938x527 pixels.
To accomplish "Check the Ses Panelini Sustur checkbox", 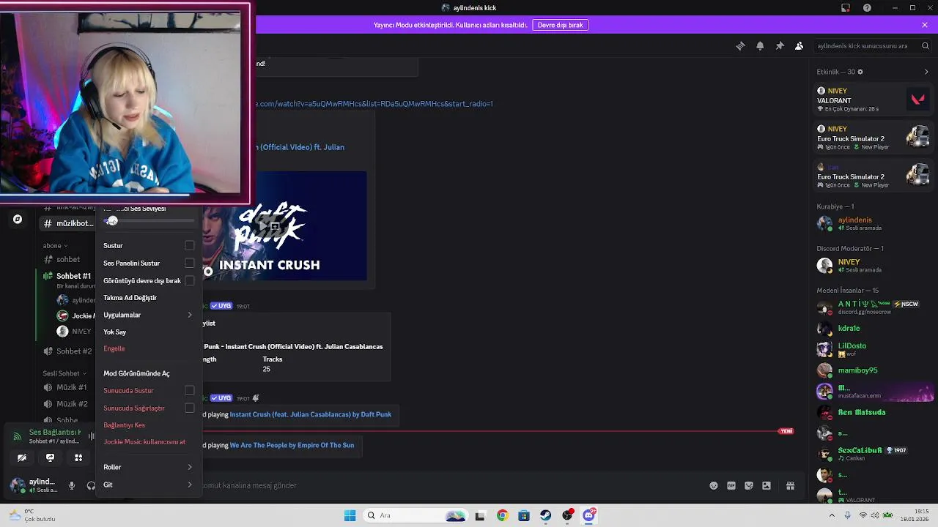I will [189, 263].
